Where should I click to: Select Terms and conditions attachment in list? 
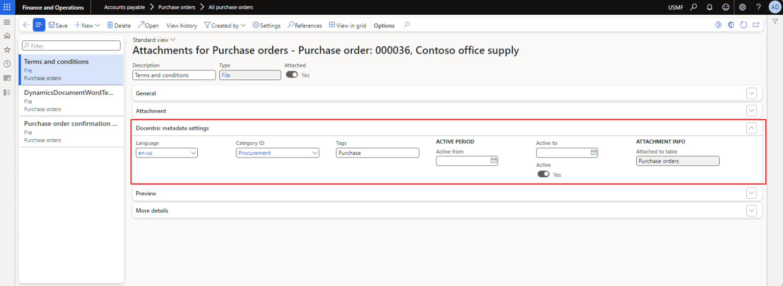(x=71, y=69)
